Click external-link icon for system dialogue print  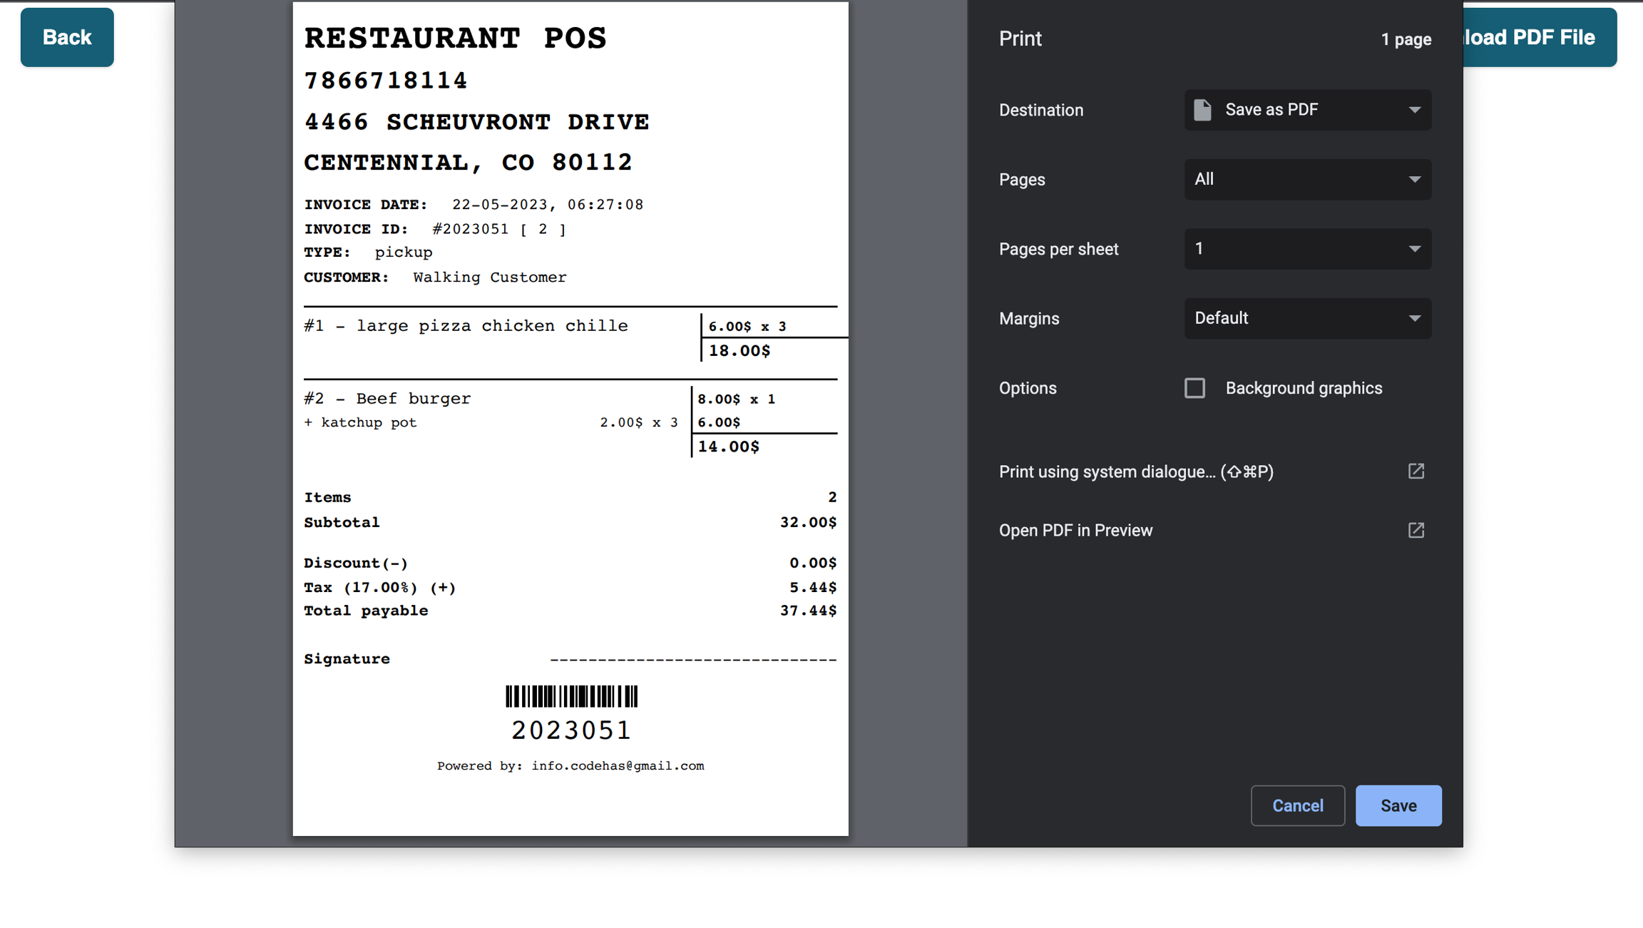coord(1416,471)
